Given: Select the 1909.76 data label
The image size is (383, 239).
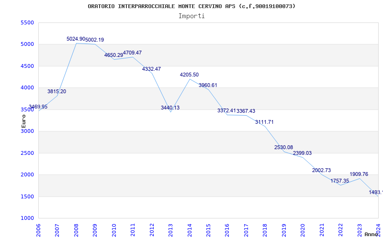Looking at the screenshot, I should coord(359,174).
